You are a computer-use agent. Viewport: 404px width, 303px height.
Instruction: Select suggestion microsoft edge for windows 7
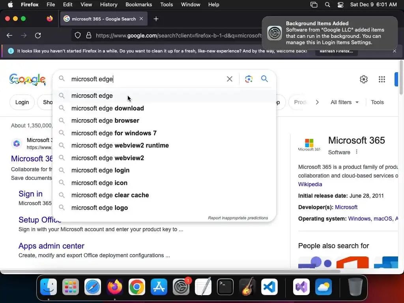click(164, 133)
